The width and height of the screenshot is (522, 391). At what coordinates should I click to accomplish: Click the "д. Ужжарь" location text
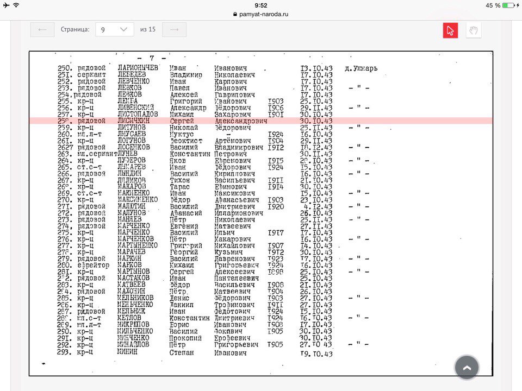[x=361, y=68]
